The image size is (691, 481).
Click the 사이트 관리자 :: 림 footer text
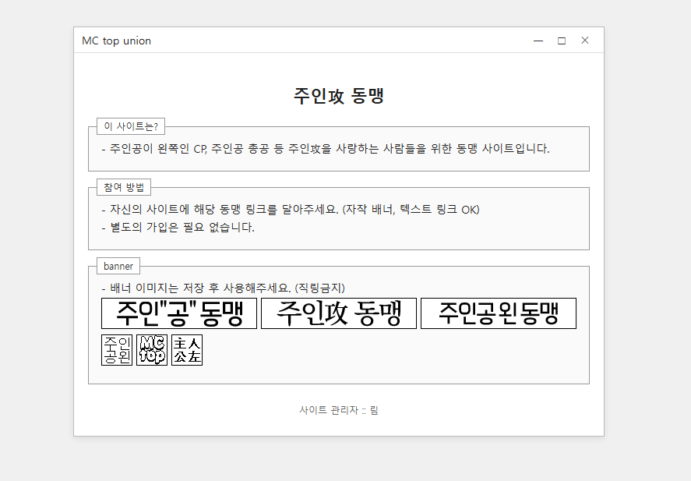tap(339, 410)
